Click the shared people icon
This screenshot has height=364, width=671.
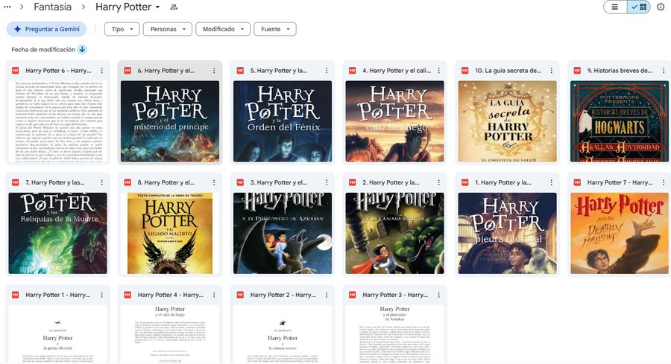click(173, 7)
